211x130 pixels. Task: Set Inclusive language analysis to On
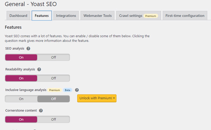pos(21,99)
